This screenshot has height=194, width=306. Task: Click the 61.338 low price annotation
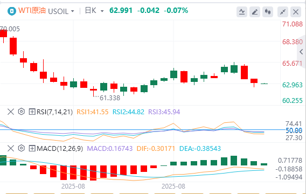pyautogui.click(x=110, y=98)
